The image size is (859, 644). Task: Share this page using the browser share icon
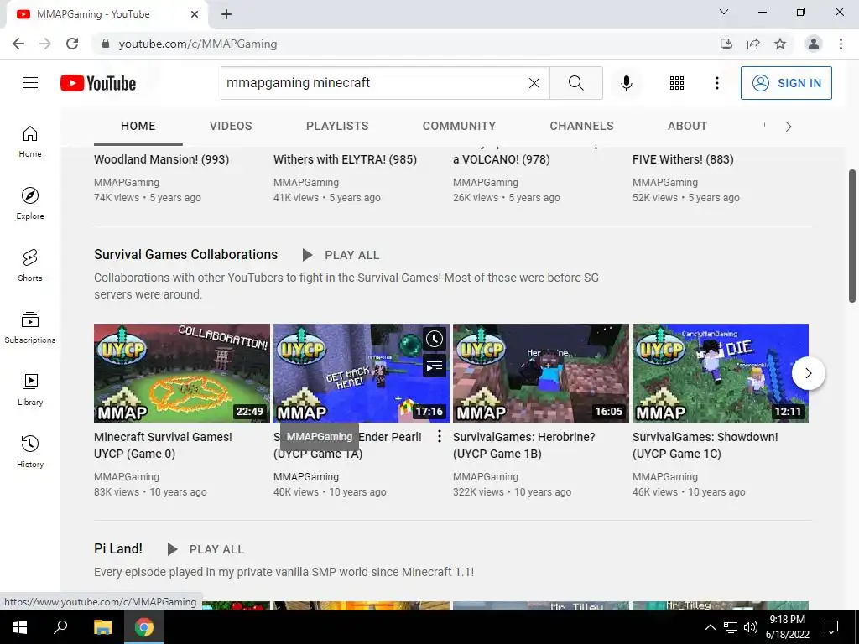tap(753, 44)
